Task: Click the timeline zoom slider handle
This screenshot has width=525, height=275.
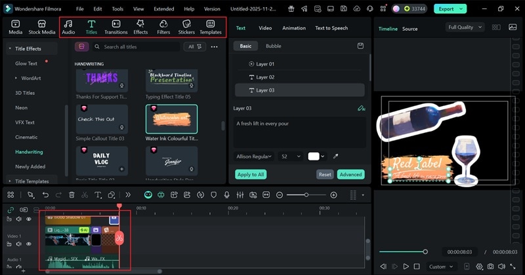Action: click(x=306, y=195)
